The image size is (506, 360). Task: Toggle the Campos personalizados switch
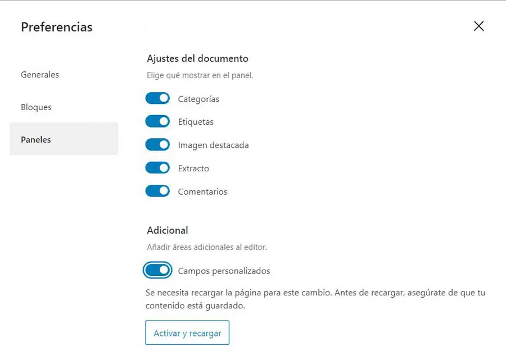[x=157, y=271]
